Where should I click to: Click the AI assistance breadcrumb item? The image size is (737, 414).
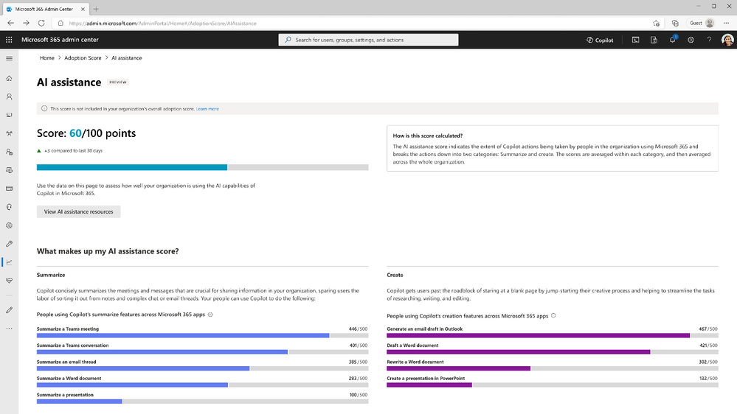pyautogui.click(x=126, y=57)
